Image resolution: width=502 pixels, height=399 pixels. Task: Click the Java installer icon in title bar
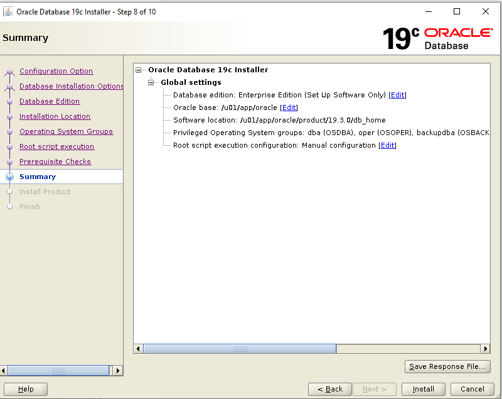(x=8, y=11)
